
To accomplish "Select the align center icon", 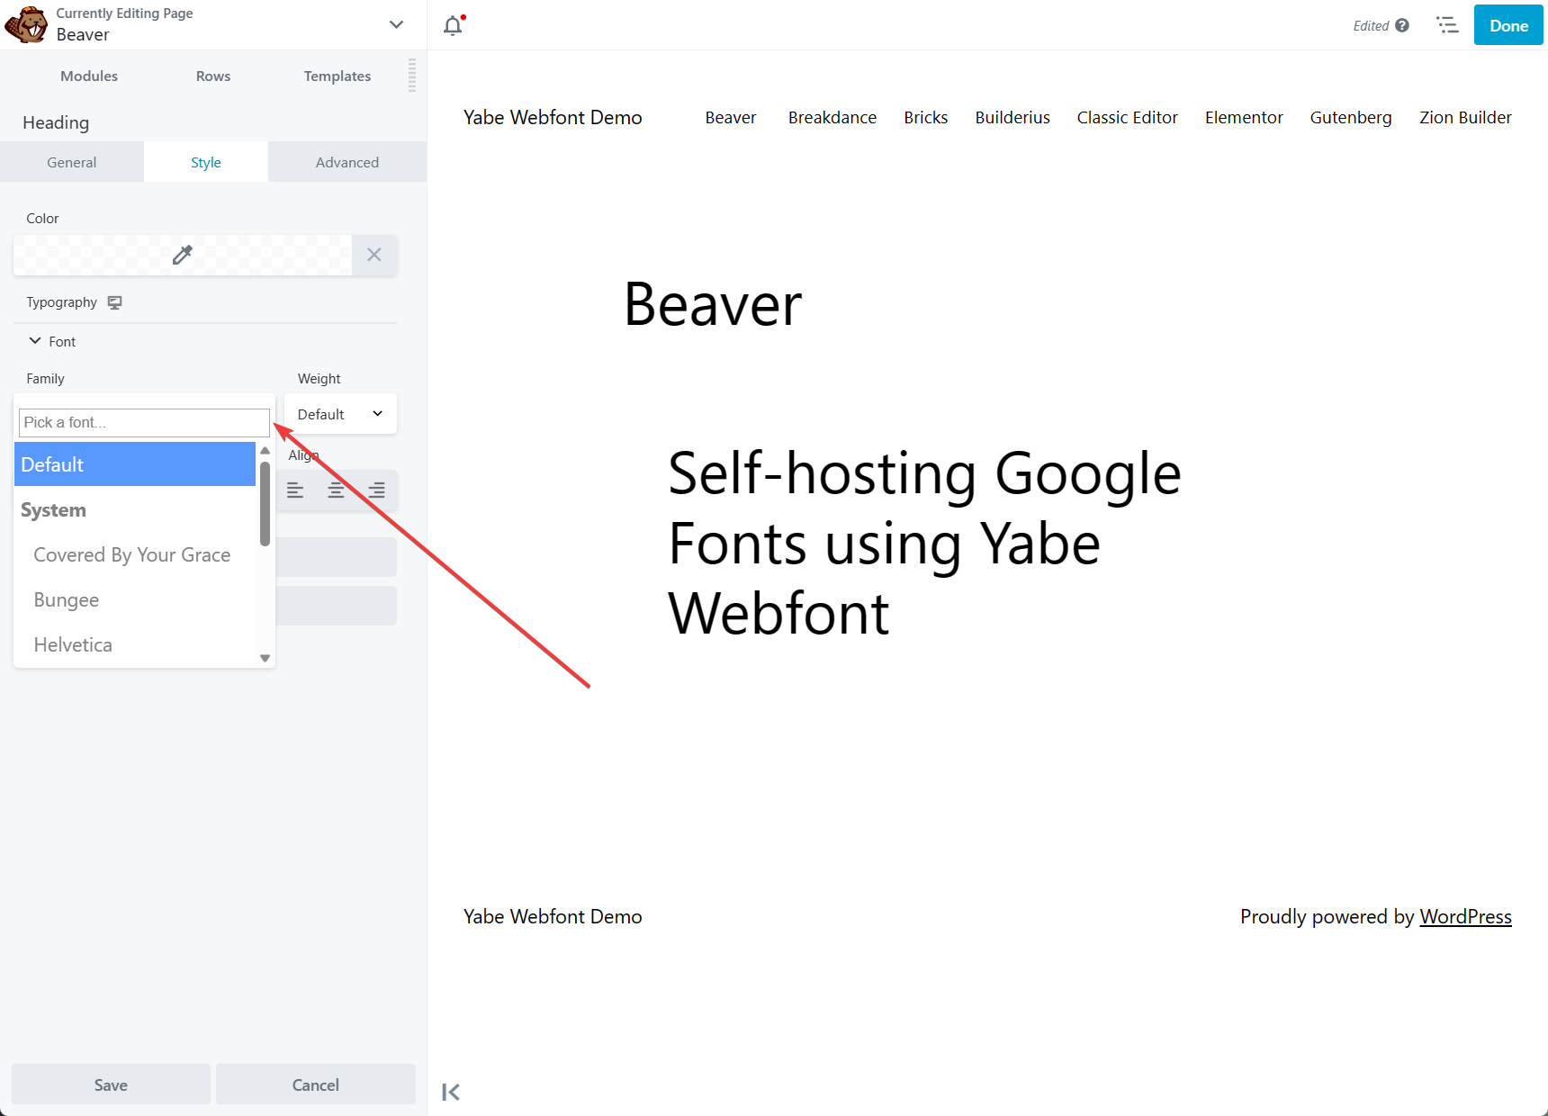I will click(336, 490).
